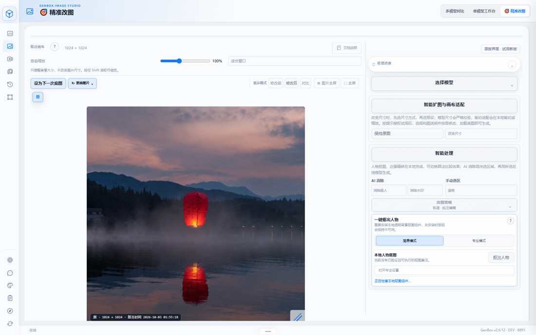Click the help icon in 一键抠出人物 panel
The height and width of the screenshot is (335, 536).
point(510,221)
